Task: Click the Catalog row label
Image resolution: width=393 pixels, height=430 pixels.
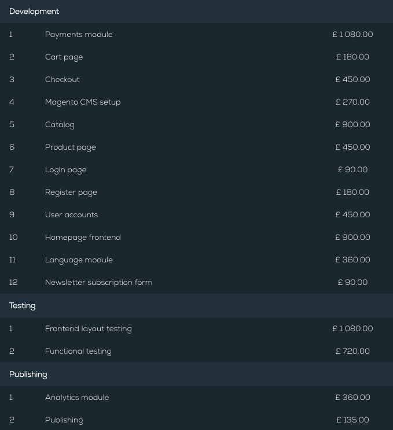Action: tap(60, 125)
